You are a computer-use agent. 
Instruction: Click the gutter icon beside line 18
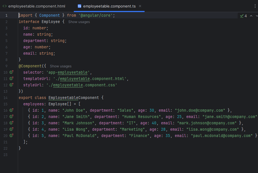coord(11,123)
